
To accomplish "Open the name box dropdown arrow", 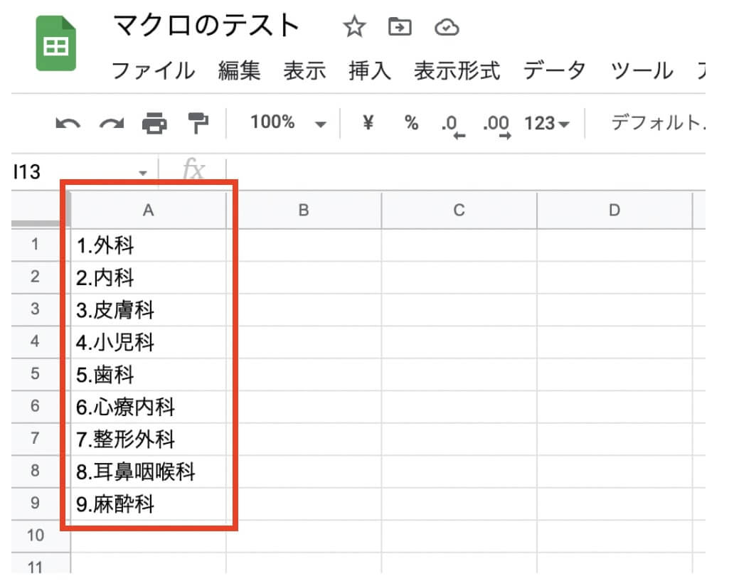I will (143, 174).
